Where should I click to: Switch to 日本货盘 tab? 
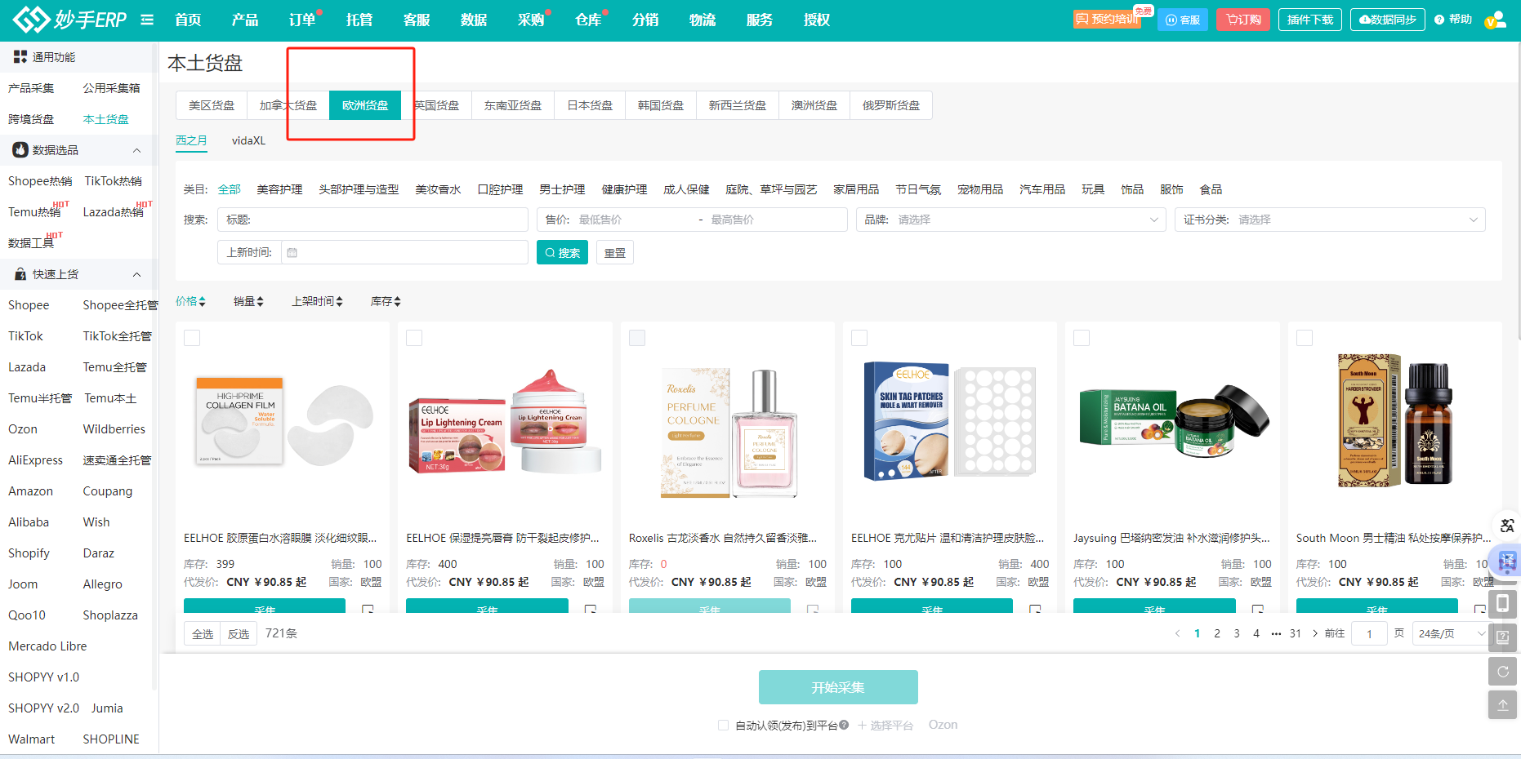point(590,105)
